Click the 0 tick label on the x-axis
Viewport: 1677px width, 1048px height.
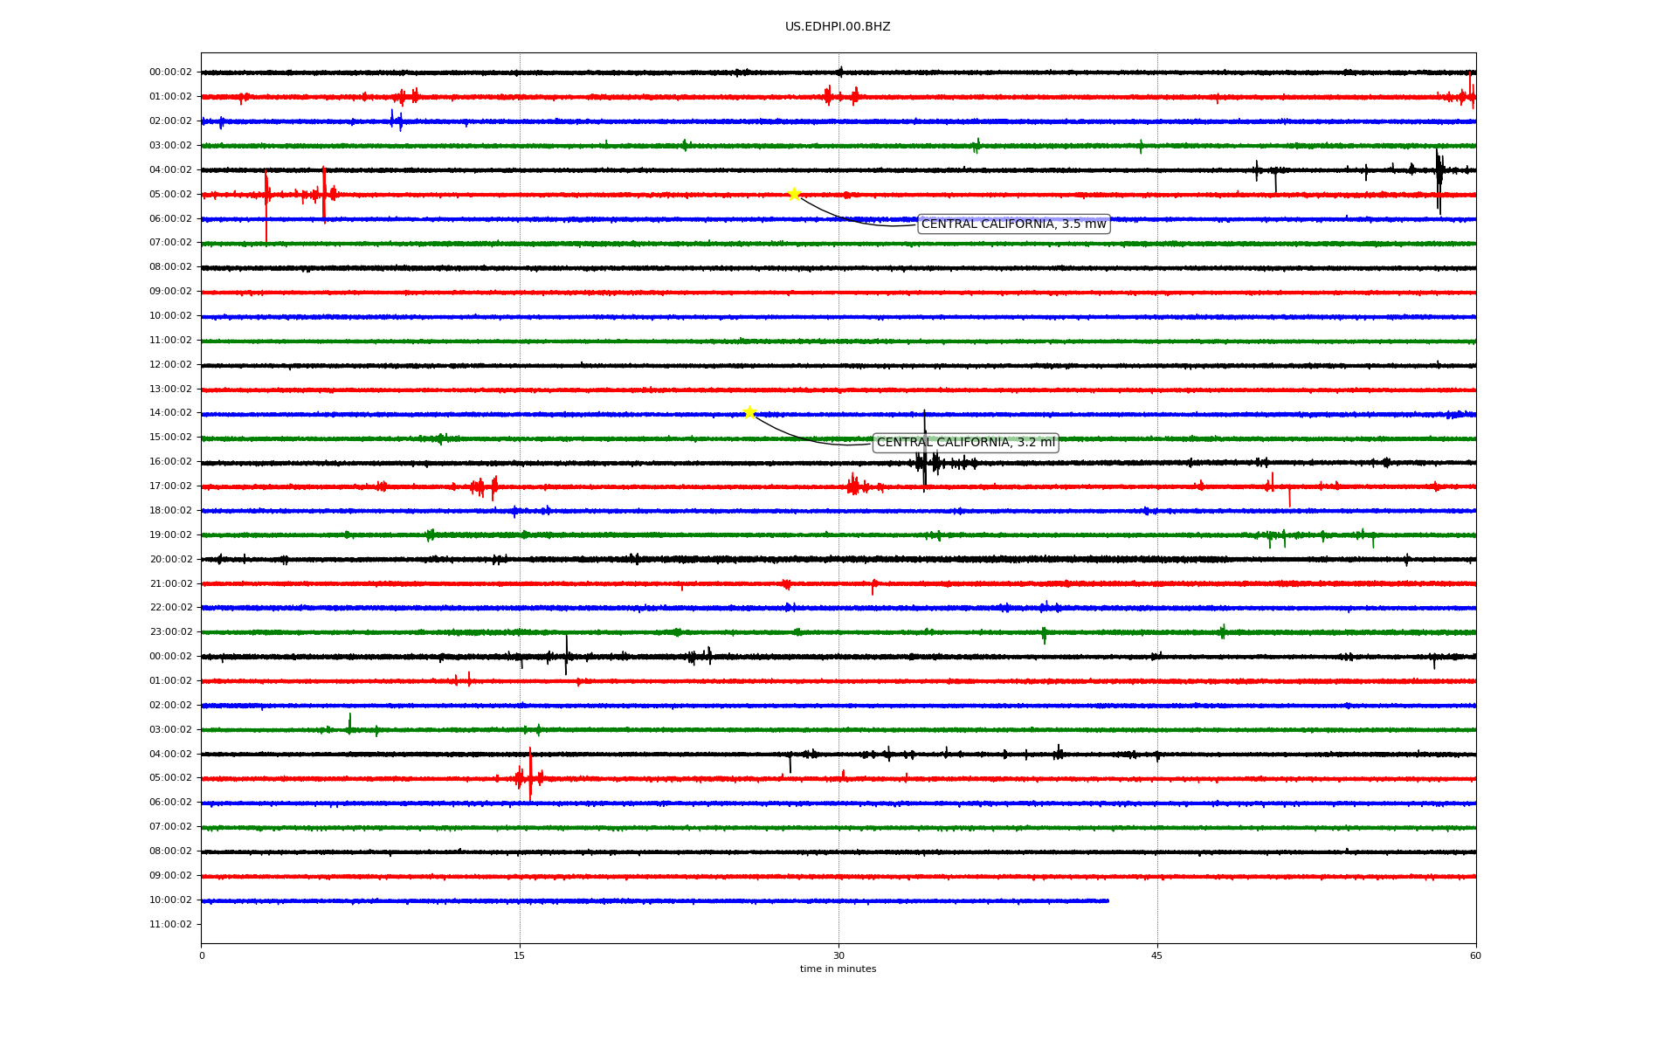point(202,955)
